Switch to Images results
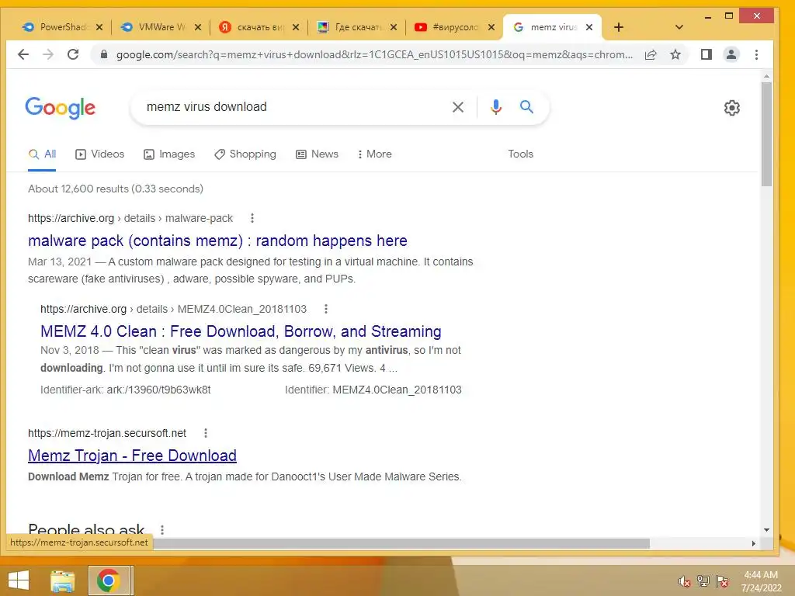The width and height of the screenshot is (795, 596). 169,154
